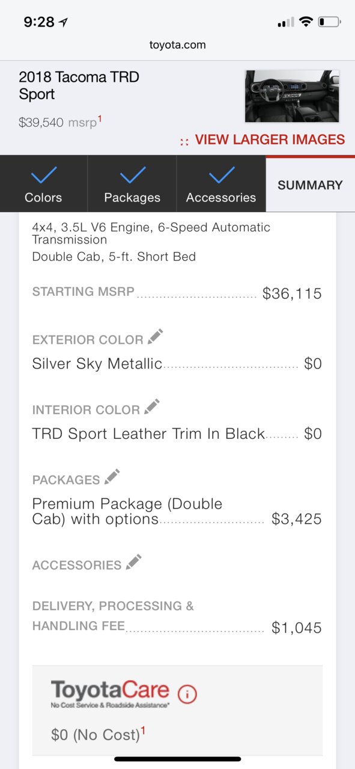The image size is (355, 769).
Task: Tap the pencil icon beside Accessories
Action: (x=133, y=562)
